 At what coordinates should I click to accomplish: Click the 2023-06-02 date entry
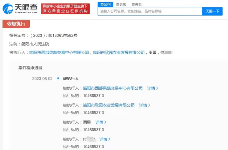tap(42, 79)
